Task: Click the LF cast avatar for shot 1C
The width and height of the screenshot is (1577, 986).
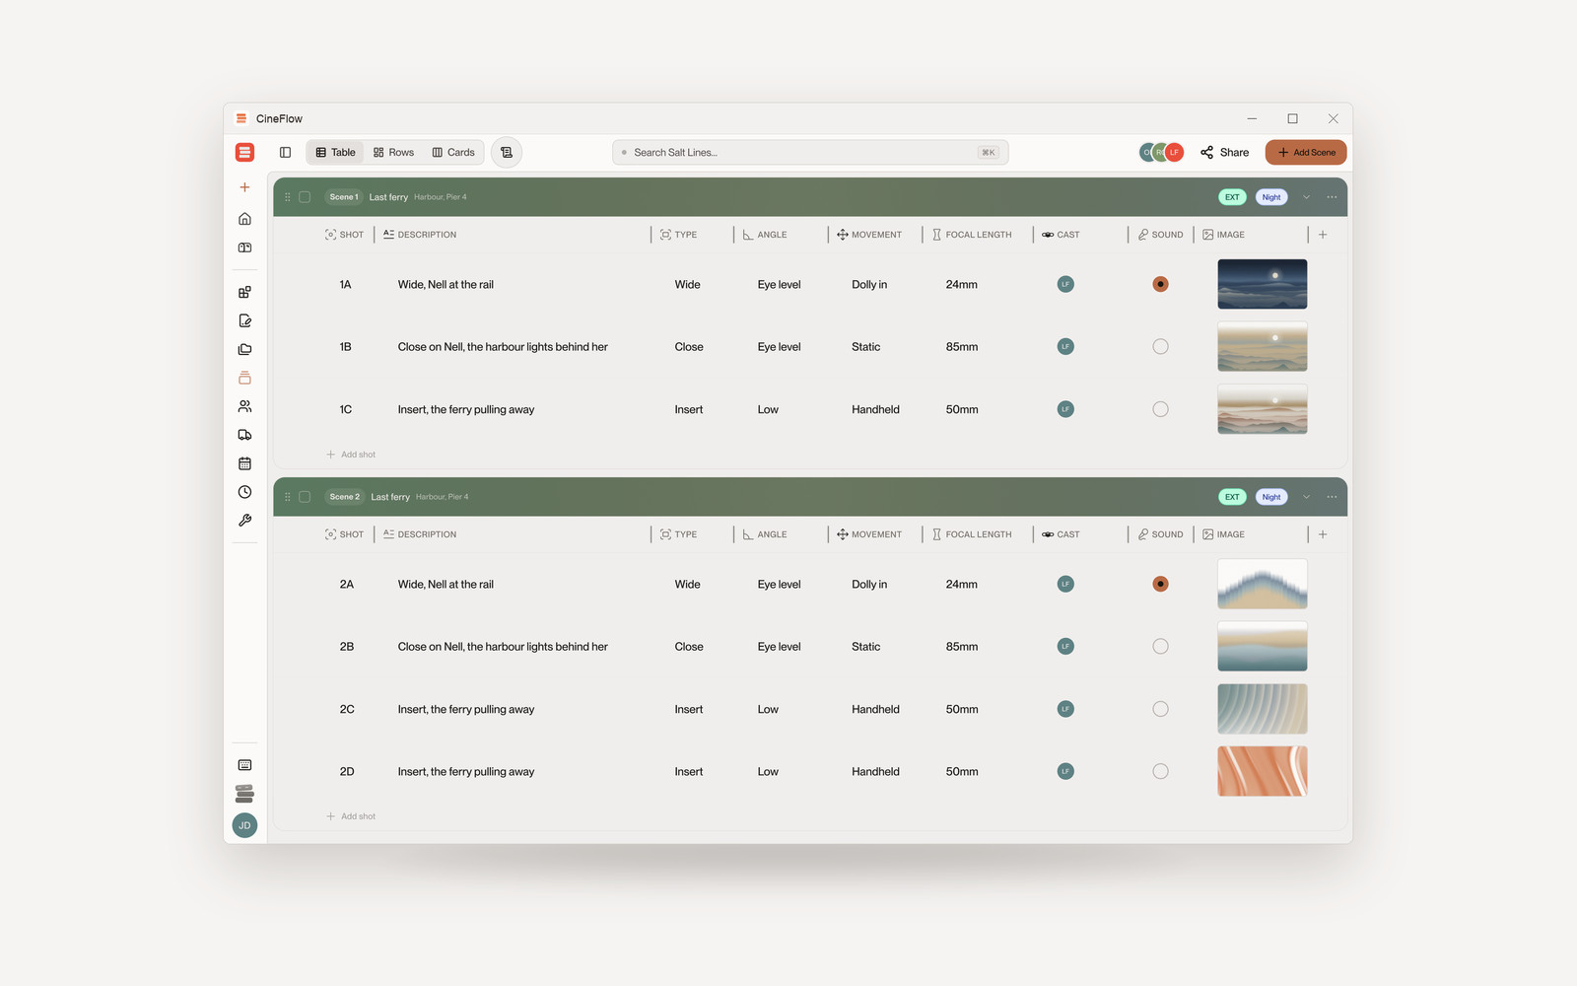Action: (x=1065, y=409)
